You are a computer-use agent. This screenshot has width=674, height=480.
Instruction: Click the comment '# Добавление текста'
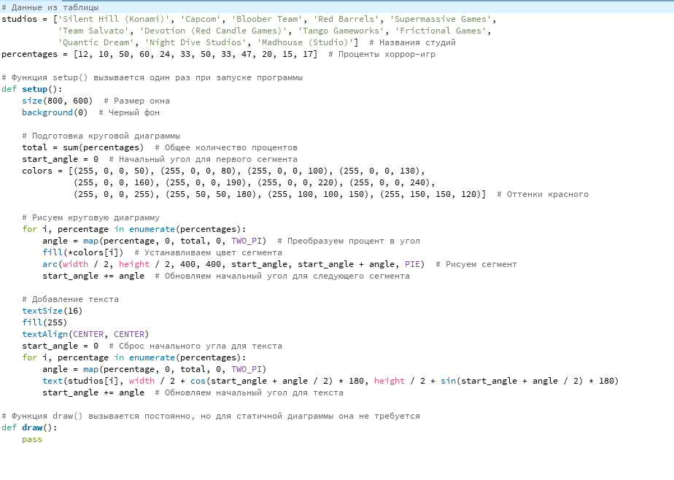point(70,299)
